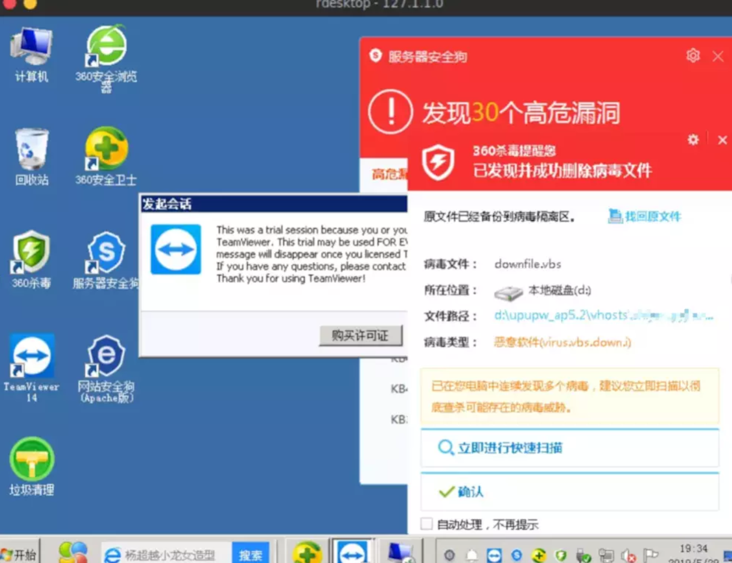732x563 pixels.
Task: Select the TeamViewer 14 desktop shortcut
Action: tap(32, 368)
